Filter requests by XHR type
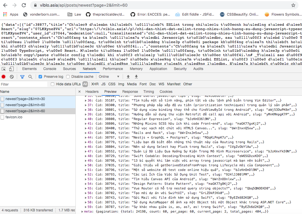This screenshot has height=214, width=302. click(x=95, y=84)
